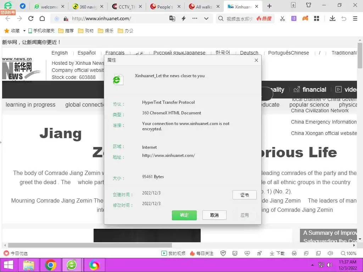Click the back navigation arrow
Screen dimensions: 363x272
pos(8,18)
